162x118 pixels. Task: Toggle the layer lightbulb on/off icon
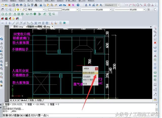15,10
